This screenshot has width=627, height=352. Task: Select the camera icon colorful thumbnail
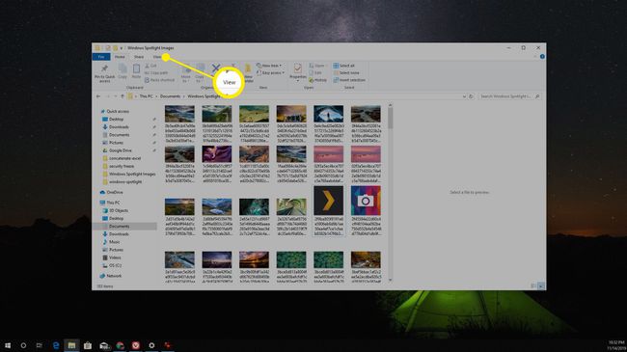click(366, 201)
